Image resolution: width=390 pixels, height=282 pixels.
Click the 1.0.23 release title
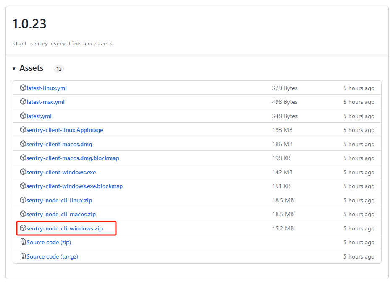pyautogui.click(x=29, y=24)
